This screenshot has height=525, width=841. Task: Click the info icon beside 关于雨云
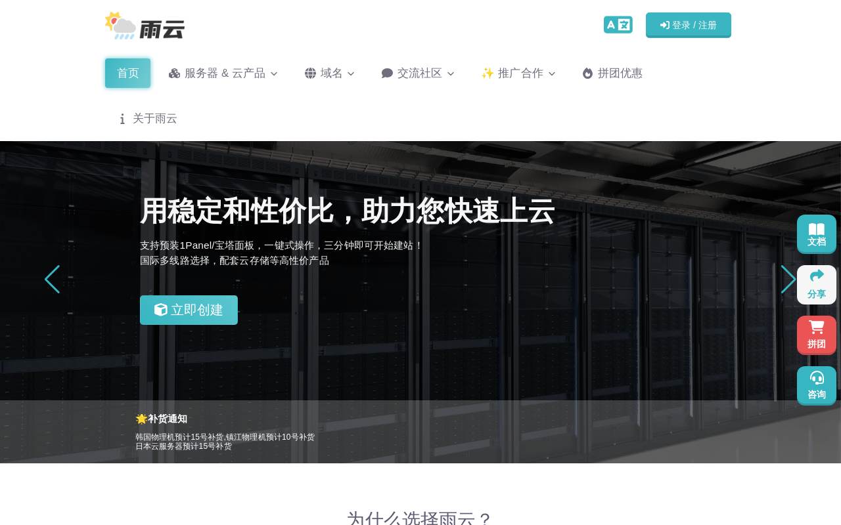click(122, 119)
